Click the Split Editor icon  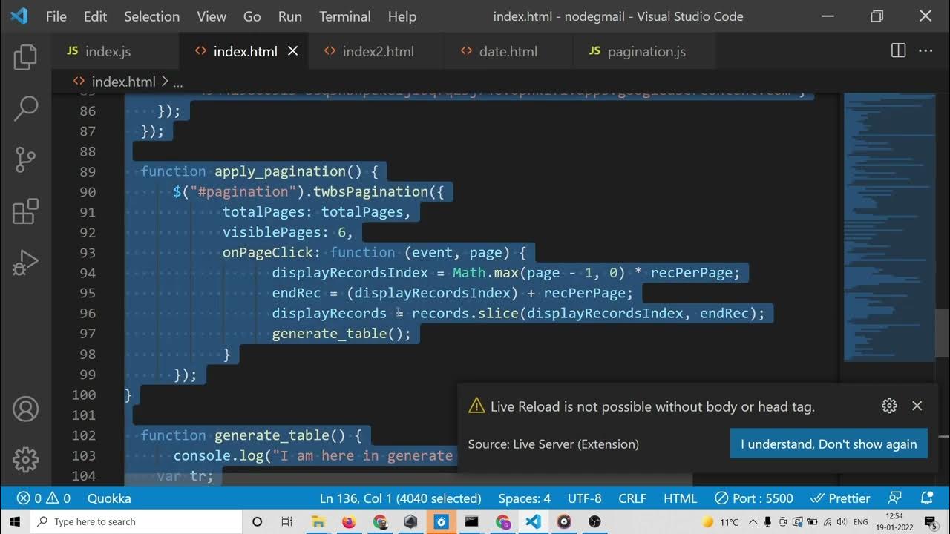pyautogui.click(x=898, y=51)
